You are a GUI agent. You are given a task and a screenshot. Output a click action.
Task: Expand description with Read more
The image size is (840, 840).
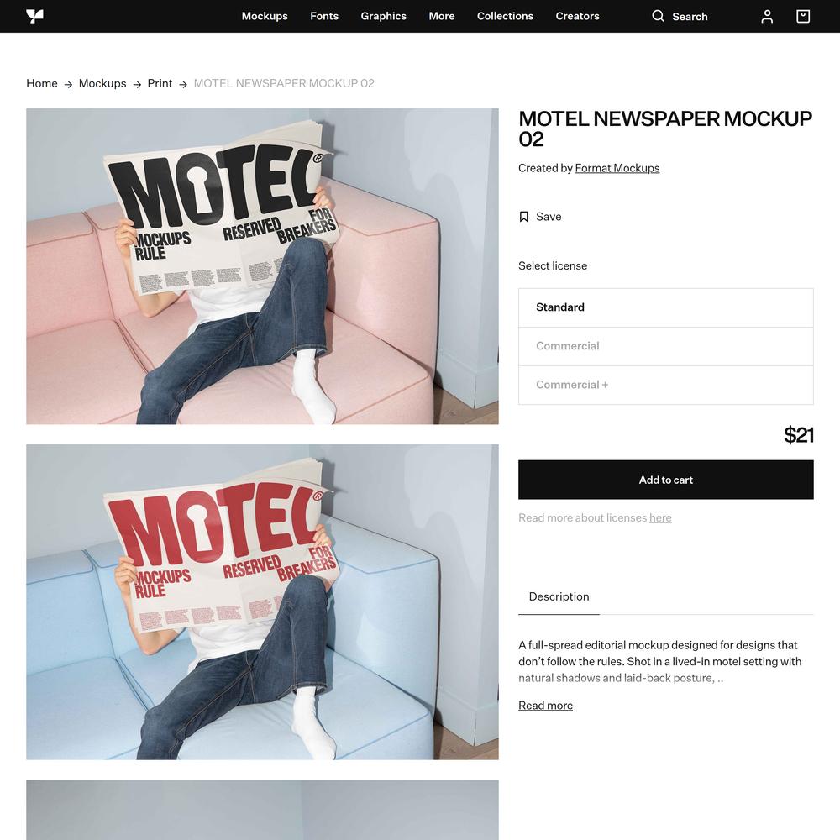tap(545, 706)
